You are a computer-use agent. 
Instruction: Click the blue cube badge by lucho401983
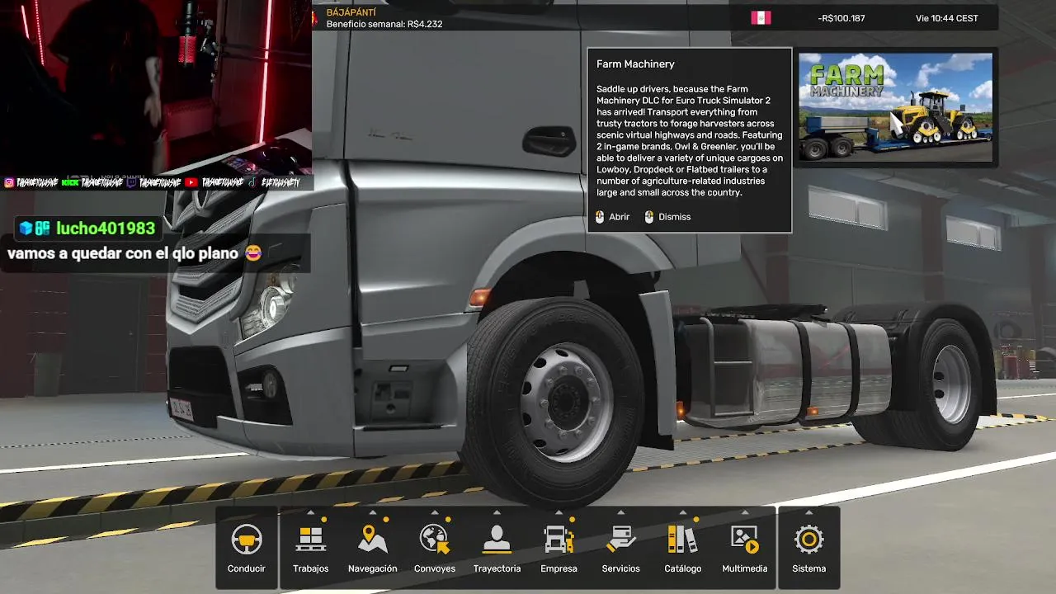pyautogui.click(x=26, y=229)
